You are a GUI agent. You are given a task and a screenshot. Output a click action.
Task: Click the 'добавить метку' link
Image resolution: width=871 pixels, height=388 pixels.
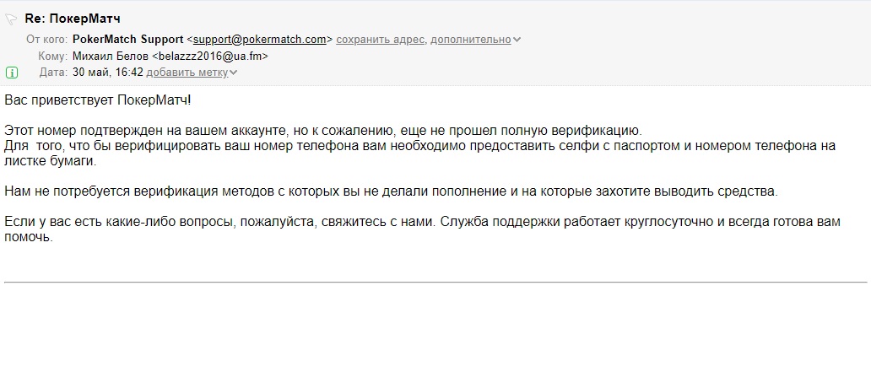tap(187, 73)
